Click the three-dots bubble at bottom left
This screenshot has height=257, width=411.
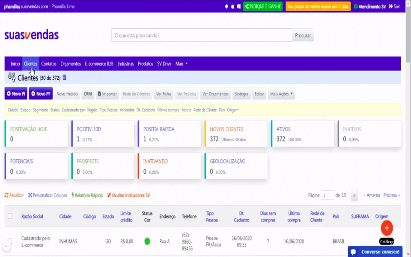coord(7,246)
